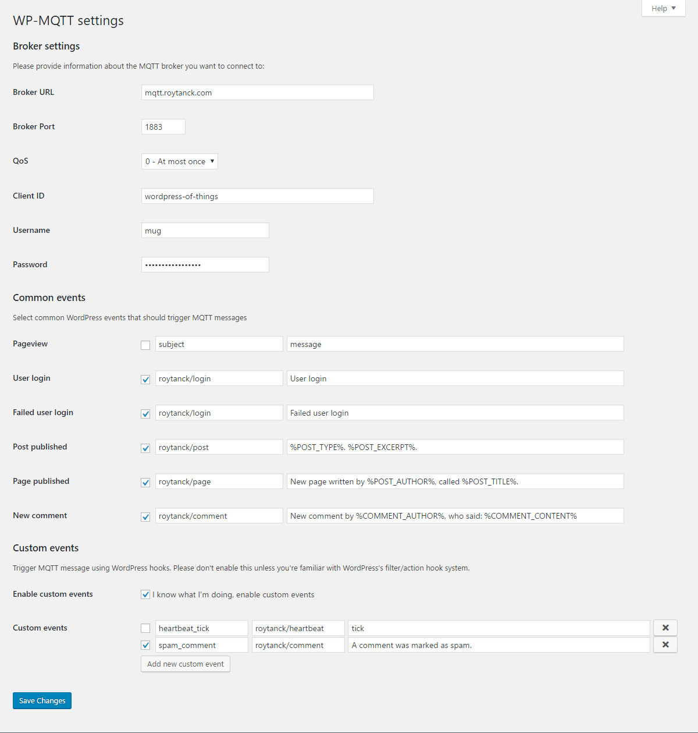
Task: Disable the Failed user login checkbox
Action: [145, 414]
